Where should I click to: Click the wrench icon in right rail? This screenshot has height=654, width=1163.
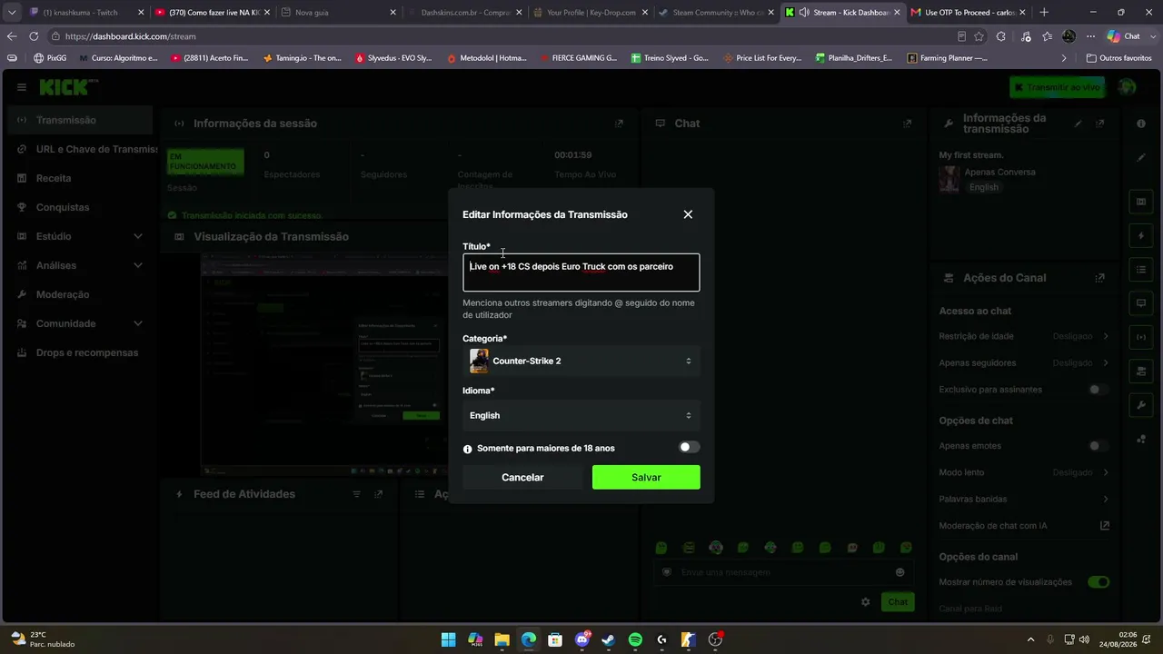pyautogui.click(x=1141, y=404)
